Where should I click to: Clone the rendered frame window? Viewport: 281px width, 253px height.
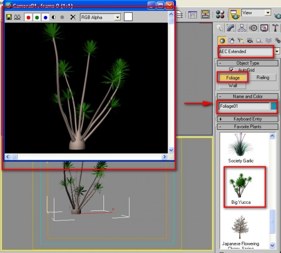[17, 17]
